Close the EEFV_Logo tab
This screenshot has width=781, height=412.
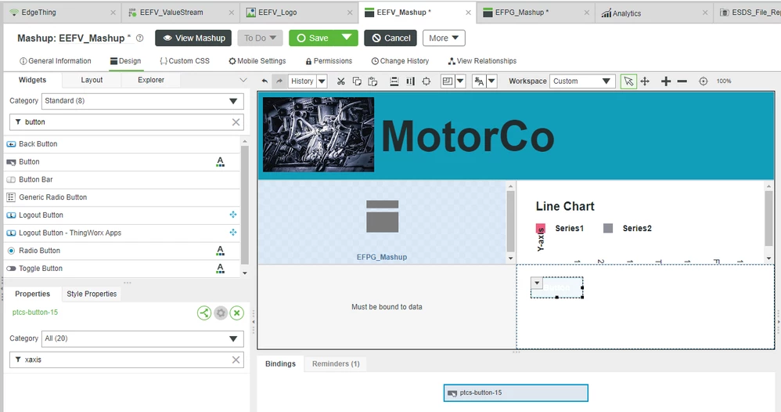coord(350,13)
